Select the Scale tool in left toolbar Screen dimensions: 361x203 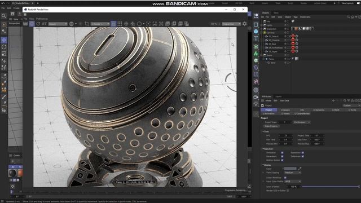coord(4,54)
